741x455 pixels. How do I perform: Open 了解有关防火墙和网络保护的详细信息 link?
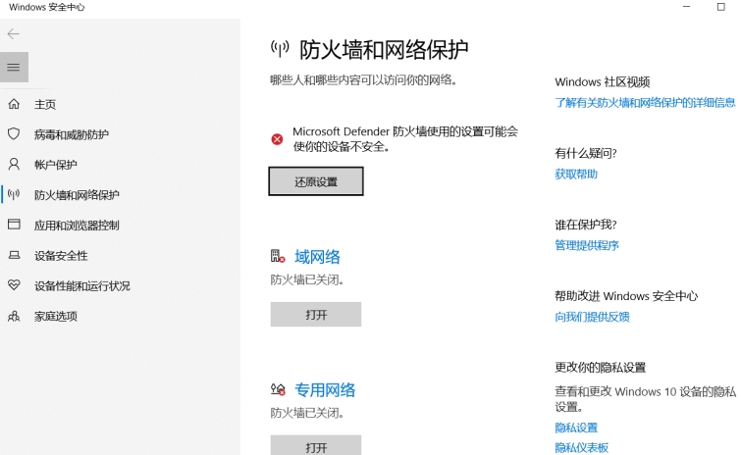pos(645,102)
